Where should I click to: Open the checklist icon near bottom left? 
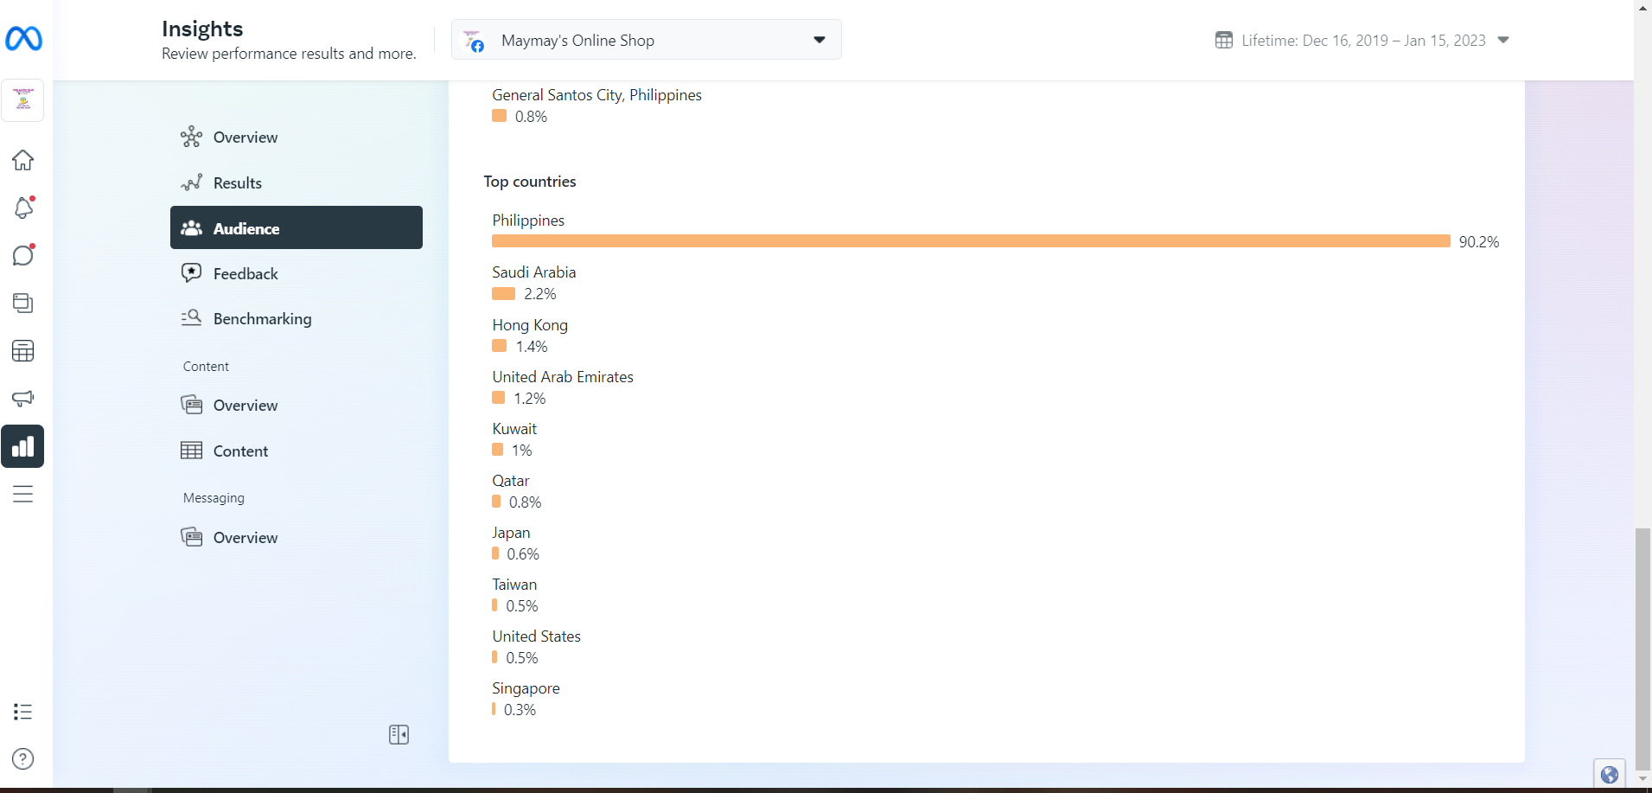[23, 712]
